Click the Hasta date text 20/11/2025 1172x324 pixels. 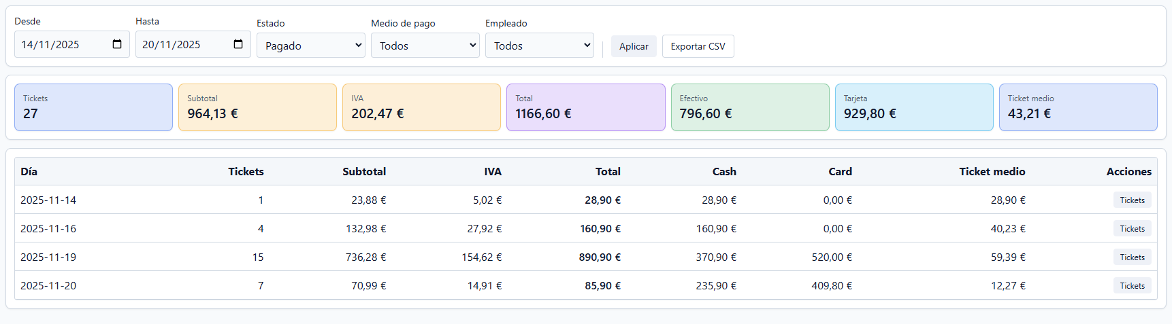(x=172, y=44)
